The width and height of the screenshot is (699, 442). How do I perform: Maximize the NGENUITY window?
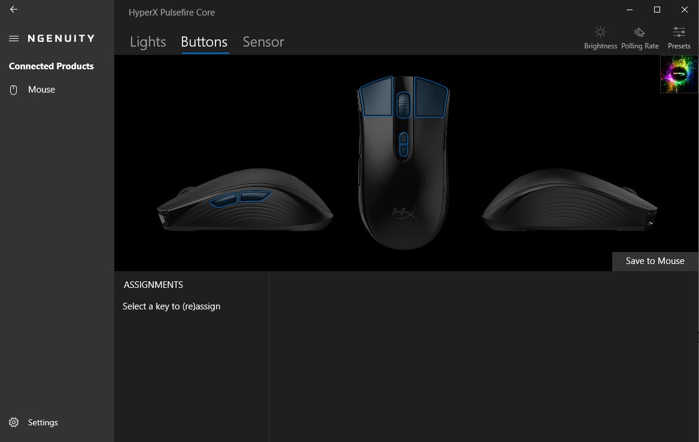(657, 10)
